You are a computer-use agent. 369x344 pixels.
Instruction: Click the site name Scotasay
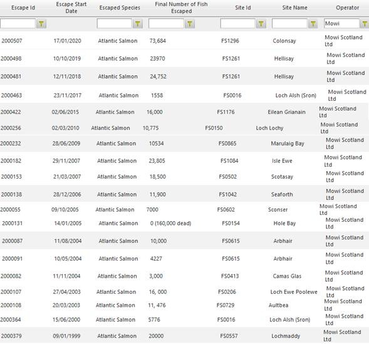[x=282, y=177]
